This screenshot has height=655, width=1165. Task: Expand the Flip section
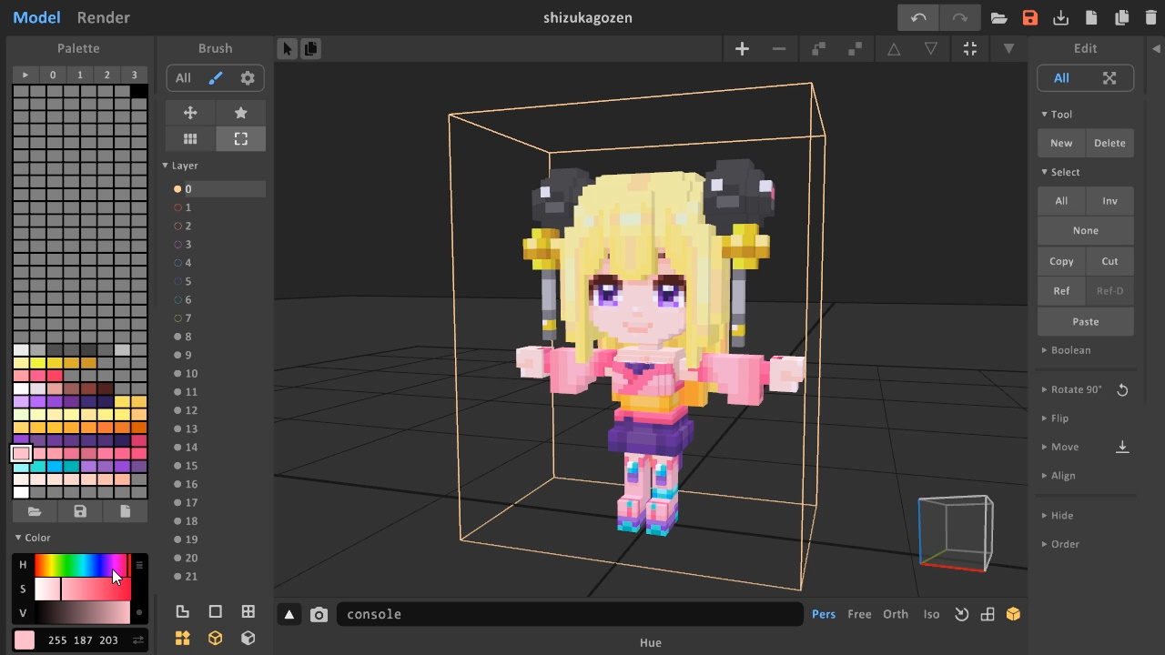tap(1055, 418)
